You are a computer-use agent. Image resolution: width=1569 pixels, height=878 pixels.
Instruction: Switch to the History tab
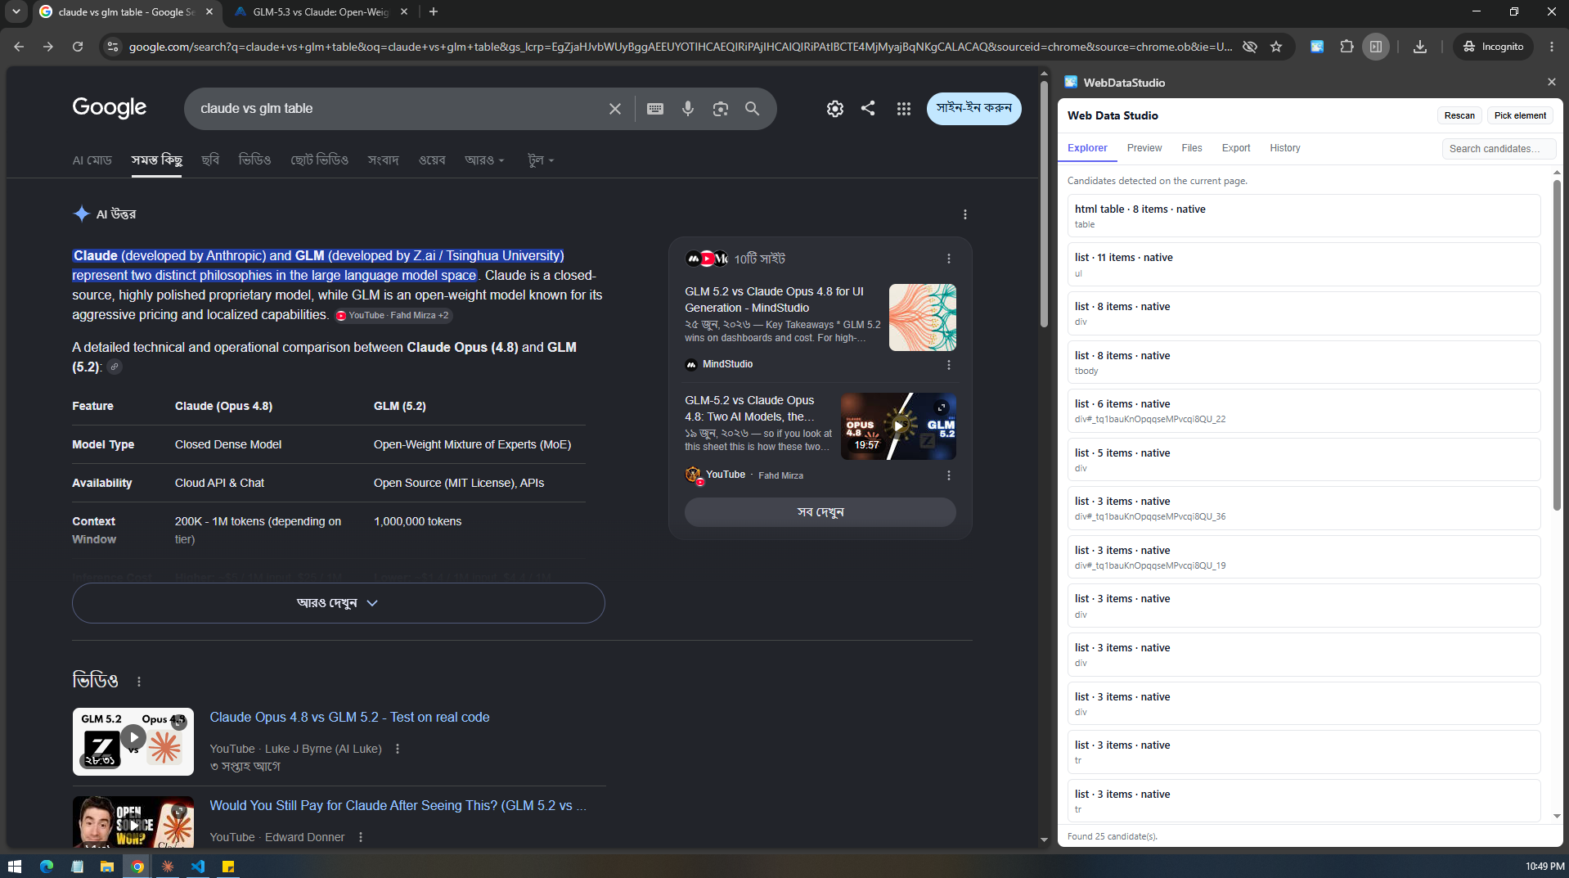coord(1284,148)
